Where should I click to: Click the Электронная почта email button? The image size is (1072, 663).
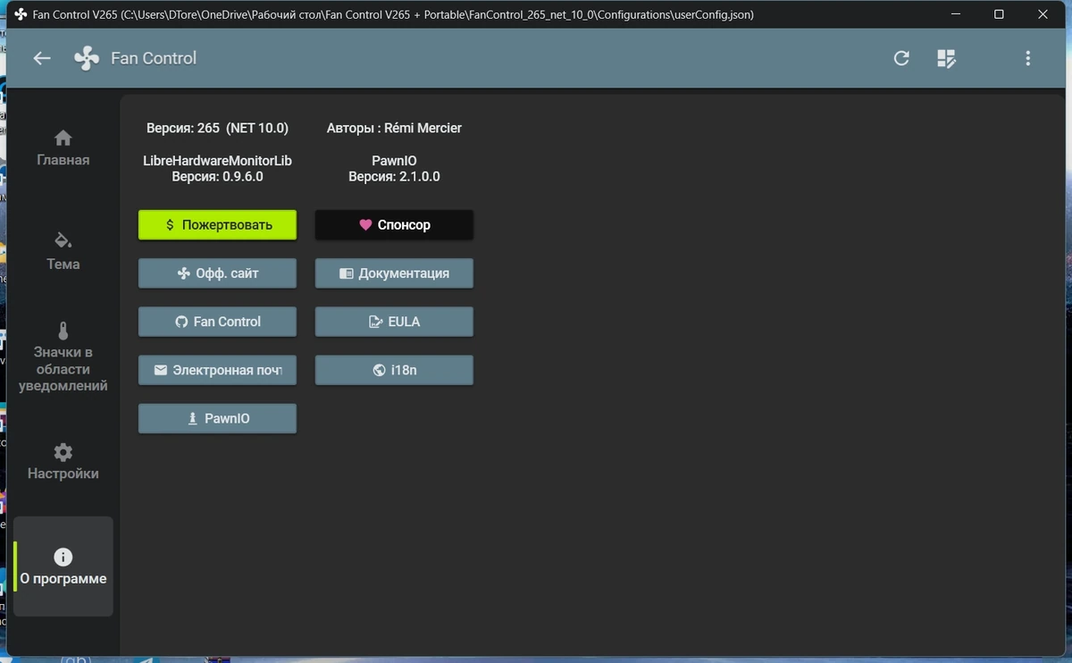coord(217,370)
